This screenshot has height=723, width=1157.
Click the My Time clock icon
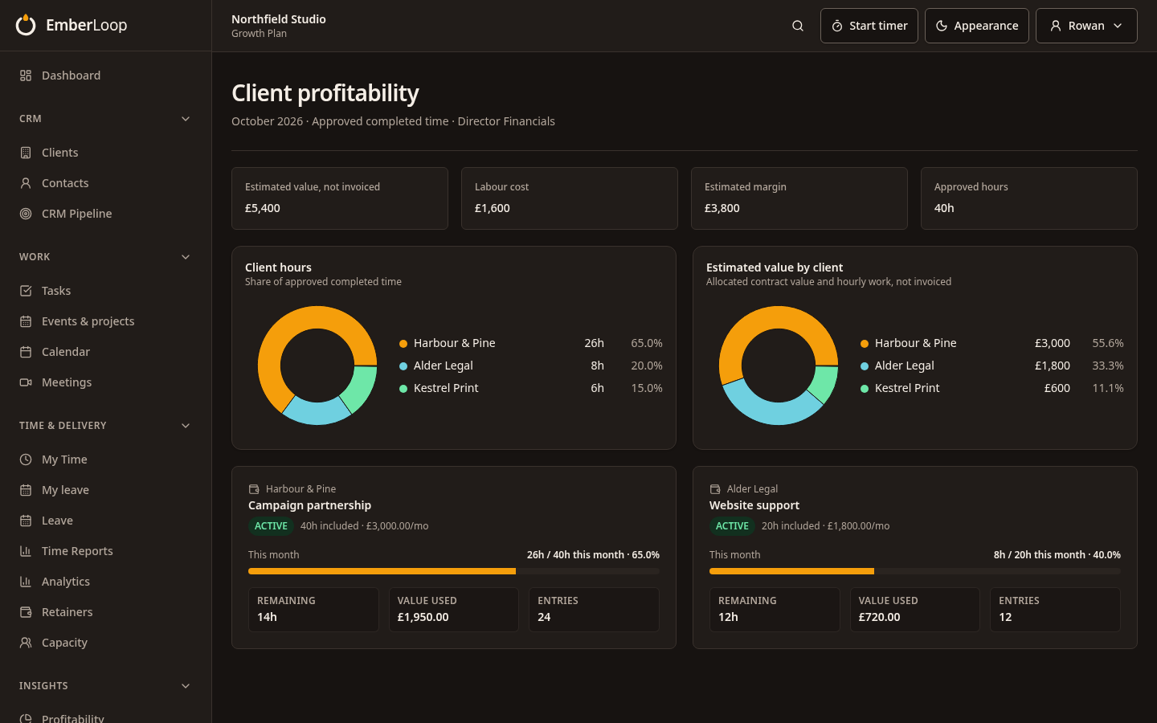(x=26, y=460)
